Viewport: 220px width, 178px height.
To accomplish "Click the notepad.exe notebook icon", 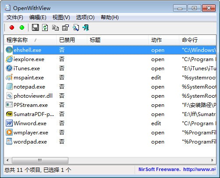I will pyautogui.click(x=9, y=86).
